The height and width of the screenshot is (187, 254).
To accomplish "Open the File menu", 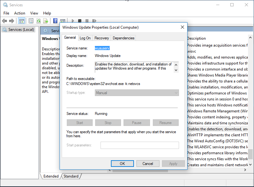I will pyautogui.click(x=6, y=13).
